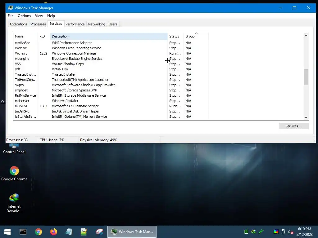Sort services by PID column header
The width and height of the screenshot is (318, 238).
tap(44, 36)
